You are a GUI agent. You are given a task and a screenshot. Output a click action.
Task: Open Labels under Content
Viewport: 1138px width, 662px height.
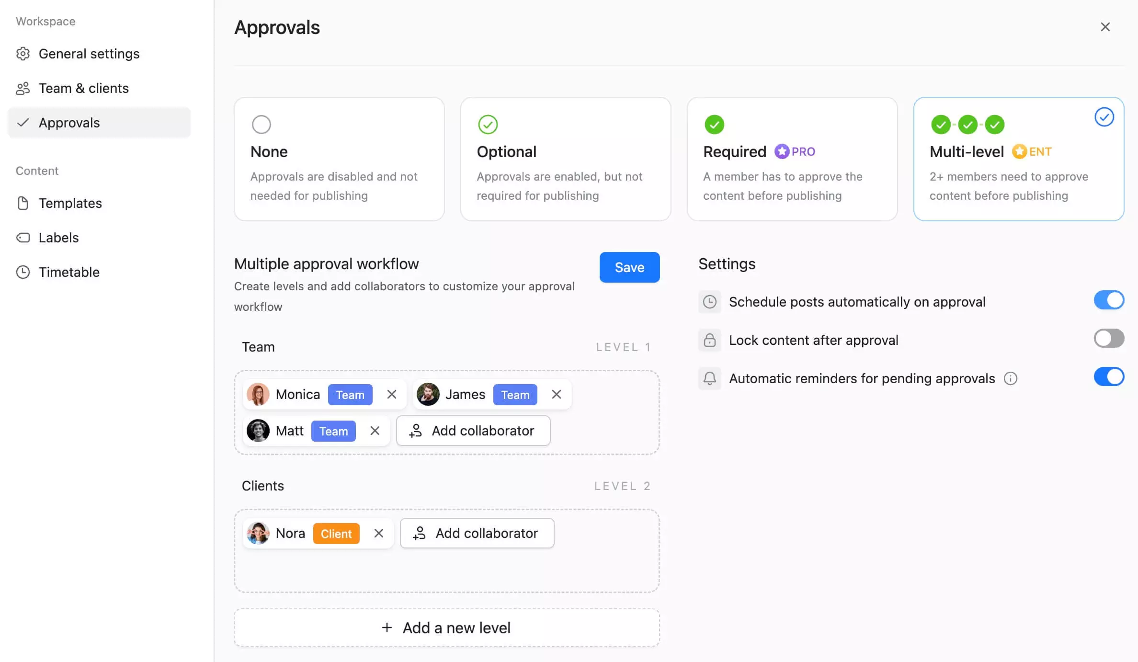point(99,238)
